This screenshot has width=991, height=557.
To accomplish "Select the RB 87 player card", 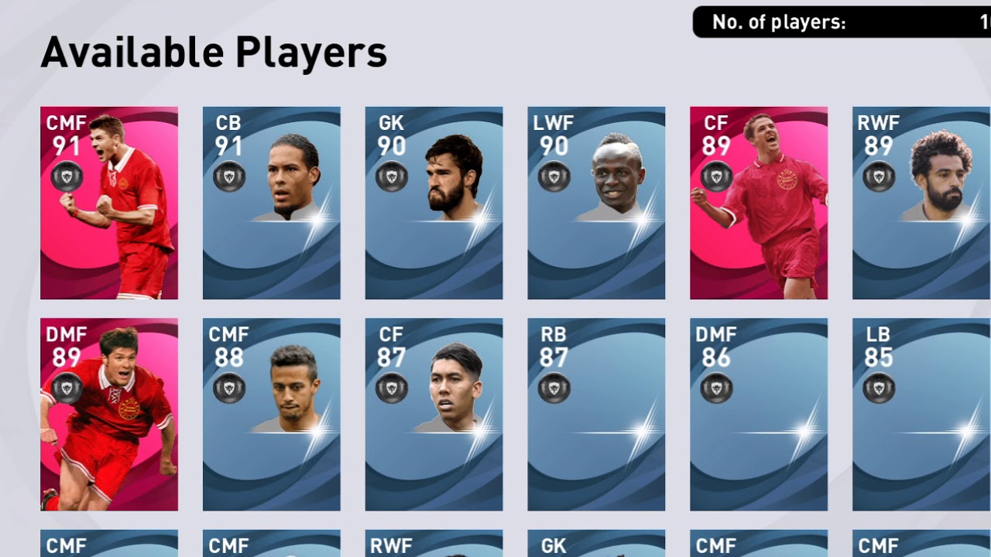I will click(596, 415).
